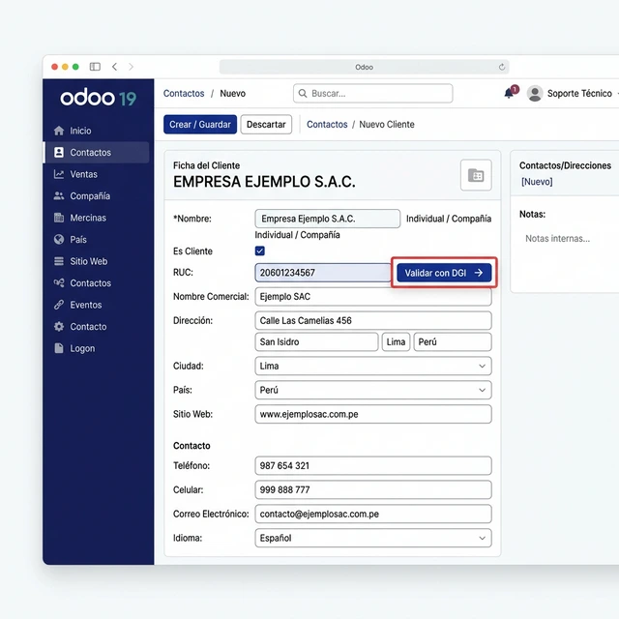The width and height of the screenshot is (619, 619).
Task: Select Mercinas in the sidebar menu
Action: pyautogui.click(x=88, y=218)
